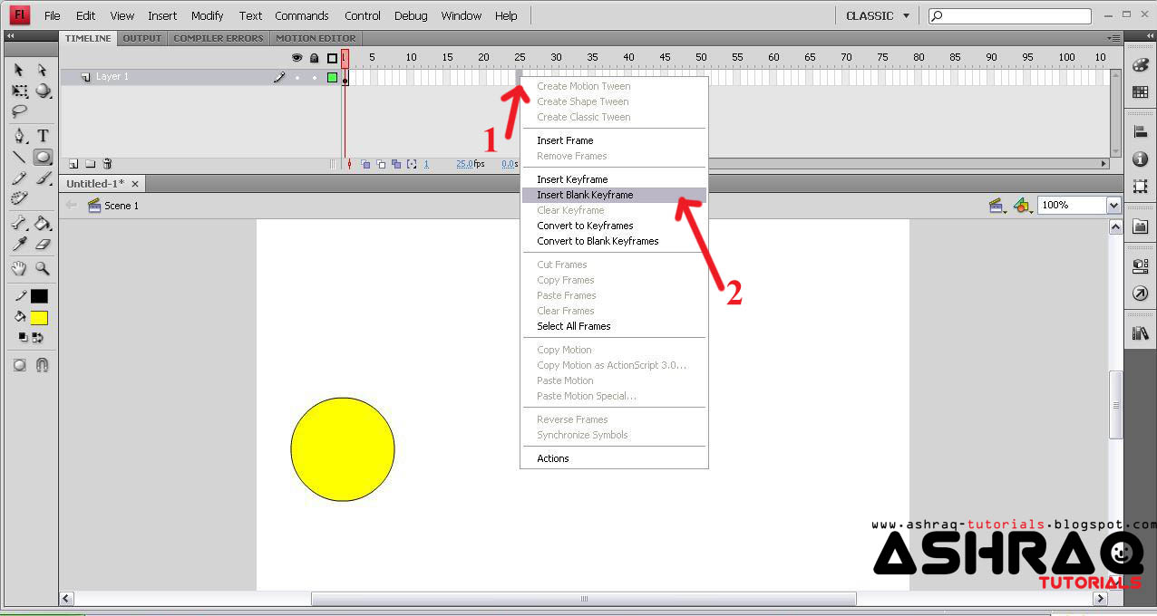Click the horizontal scrollbar below the stage
Viewport: 1157px width, 616px height.
(583, 598)
